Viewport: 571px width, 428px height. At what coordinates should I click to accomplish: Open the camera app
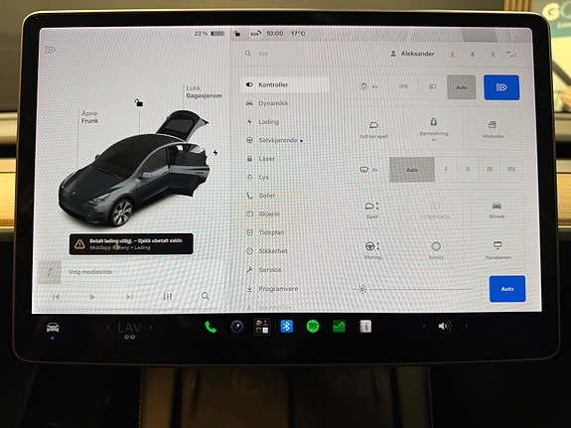coord(237,327)
